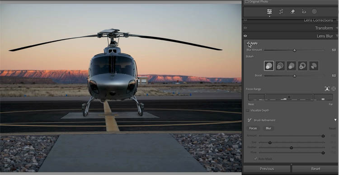Choose the first circle bokeh style
Screen dimensions: 339x175
(269, 66)
